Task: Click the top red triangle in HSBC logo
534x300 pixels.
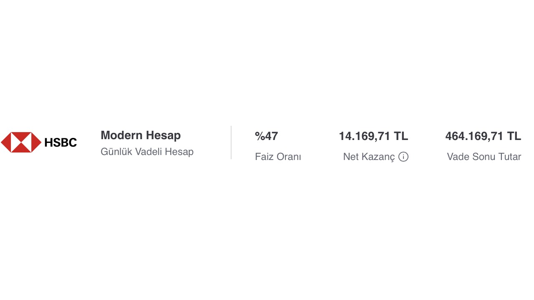Action: pyautogui.click(x=21, y=136)
